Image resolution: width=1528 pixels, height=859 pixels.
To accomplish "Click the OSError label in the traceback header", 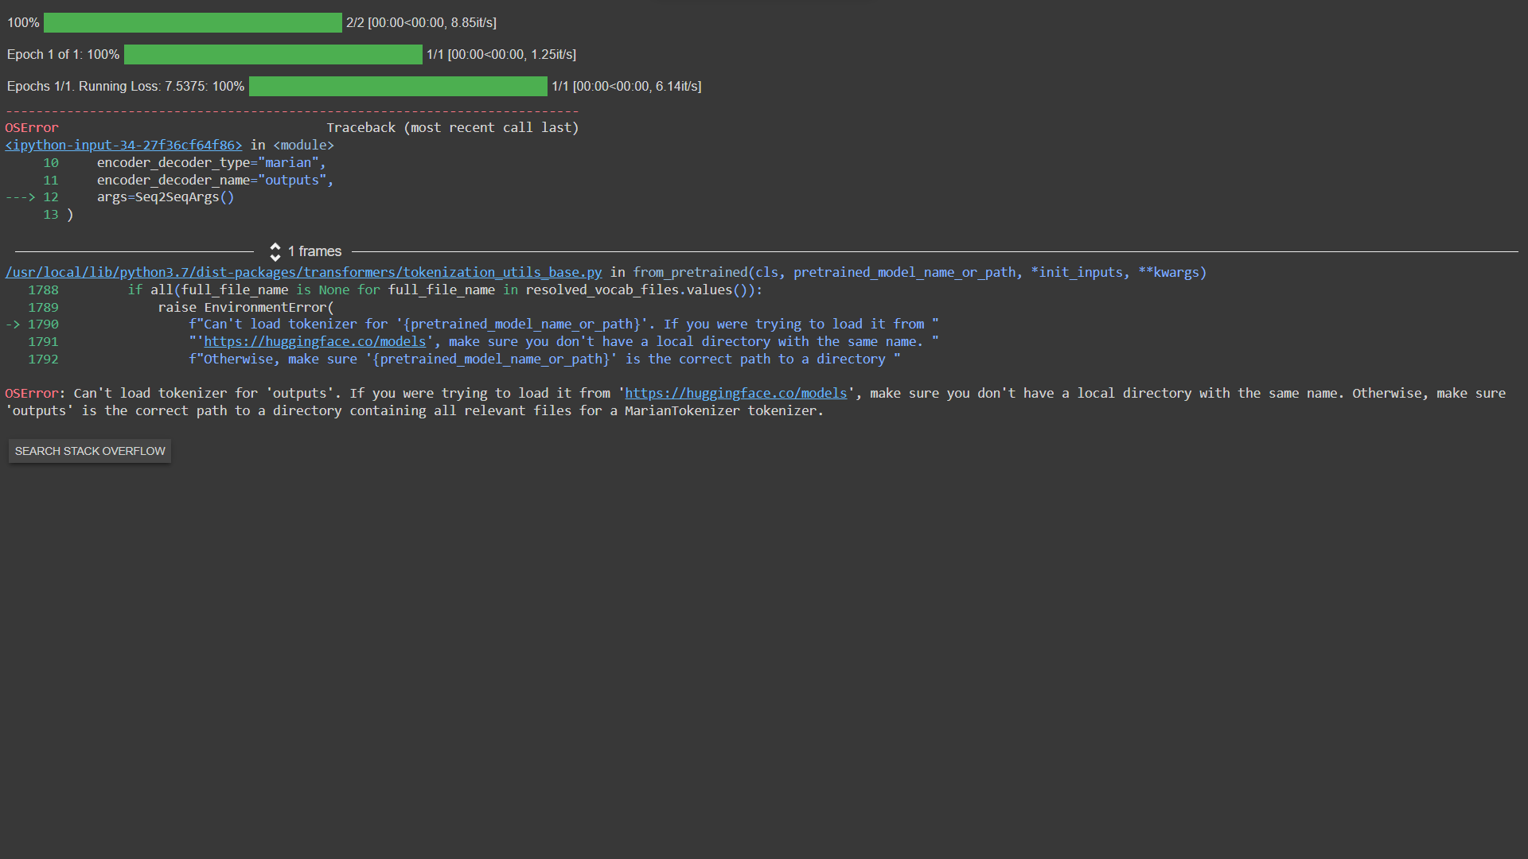I will [x=31, y=127].
